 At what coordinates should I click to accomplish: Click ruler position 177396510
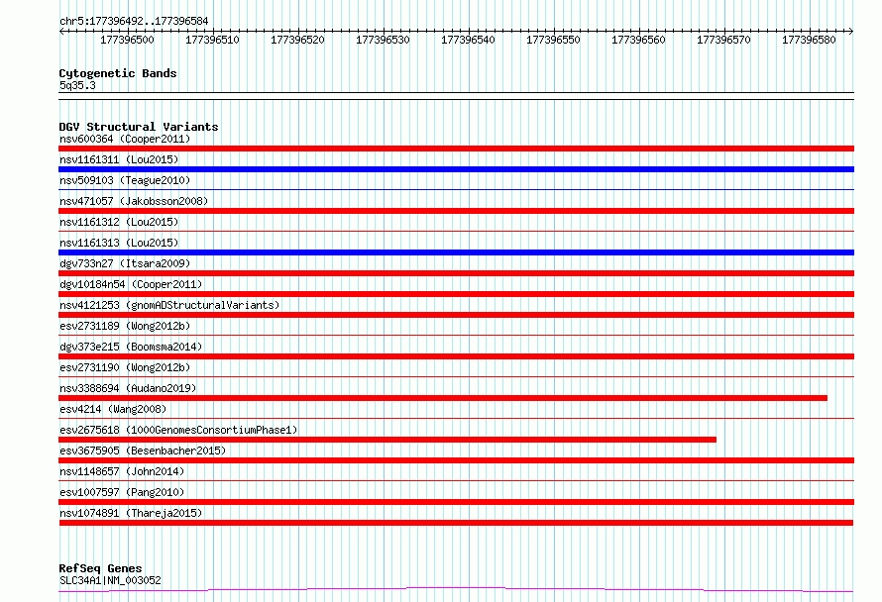coord(213,40)
